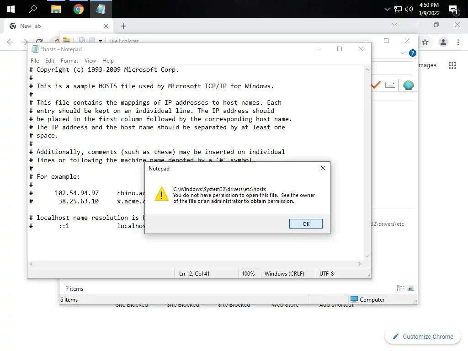Click the '6 items' status bar text
The width and height of the screenshot is (468, 351).
click(x=69, y=300)
